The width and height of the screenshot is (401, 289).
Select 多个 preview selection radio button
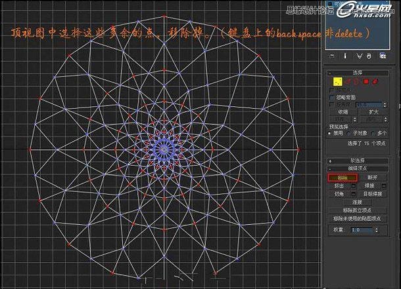point(373,133)
